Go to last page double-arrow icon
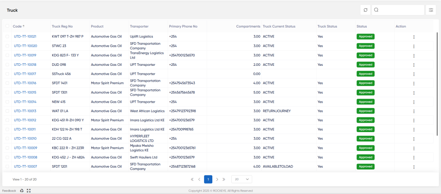Viewport: 441px width, 194px height. tap(224, 179)
